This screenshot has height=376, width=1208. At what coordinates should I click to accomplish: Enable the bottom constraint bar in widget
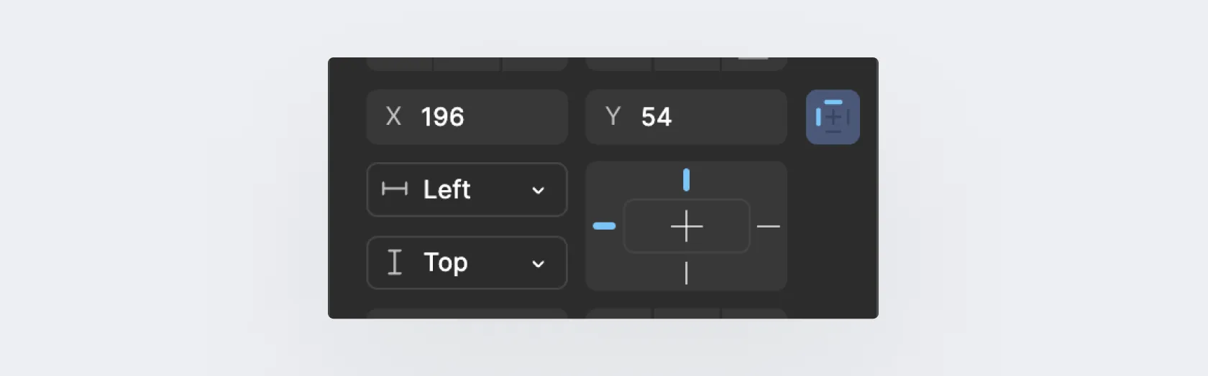click(x=687, y=273)
